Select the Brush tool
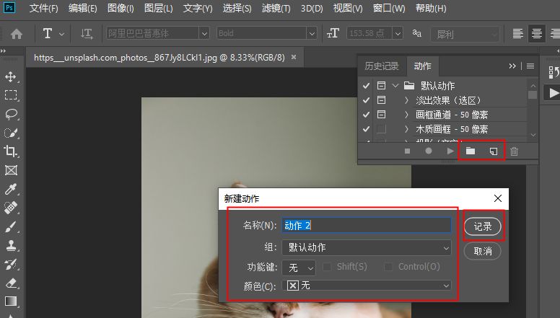Image resolution: width=560 pixels, height=318 pixels. pos(10,226)
